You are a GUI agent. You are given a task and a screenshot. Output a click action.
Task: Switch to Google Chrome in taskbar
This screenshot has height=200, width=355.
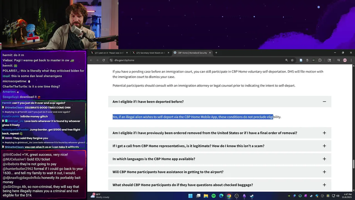point(229,196)
